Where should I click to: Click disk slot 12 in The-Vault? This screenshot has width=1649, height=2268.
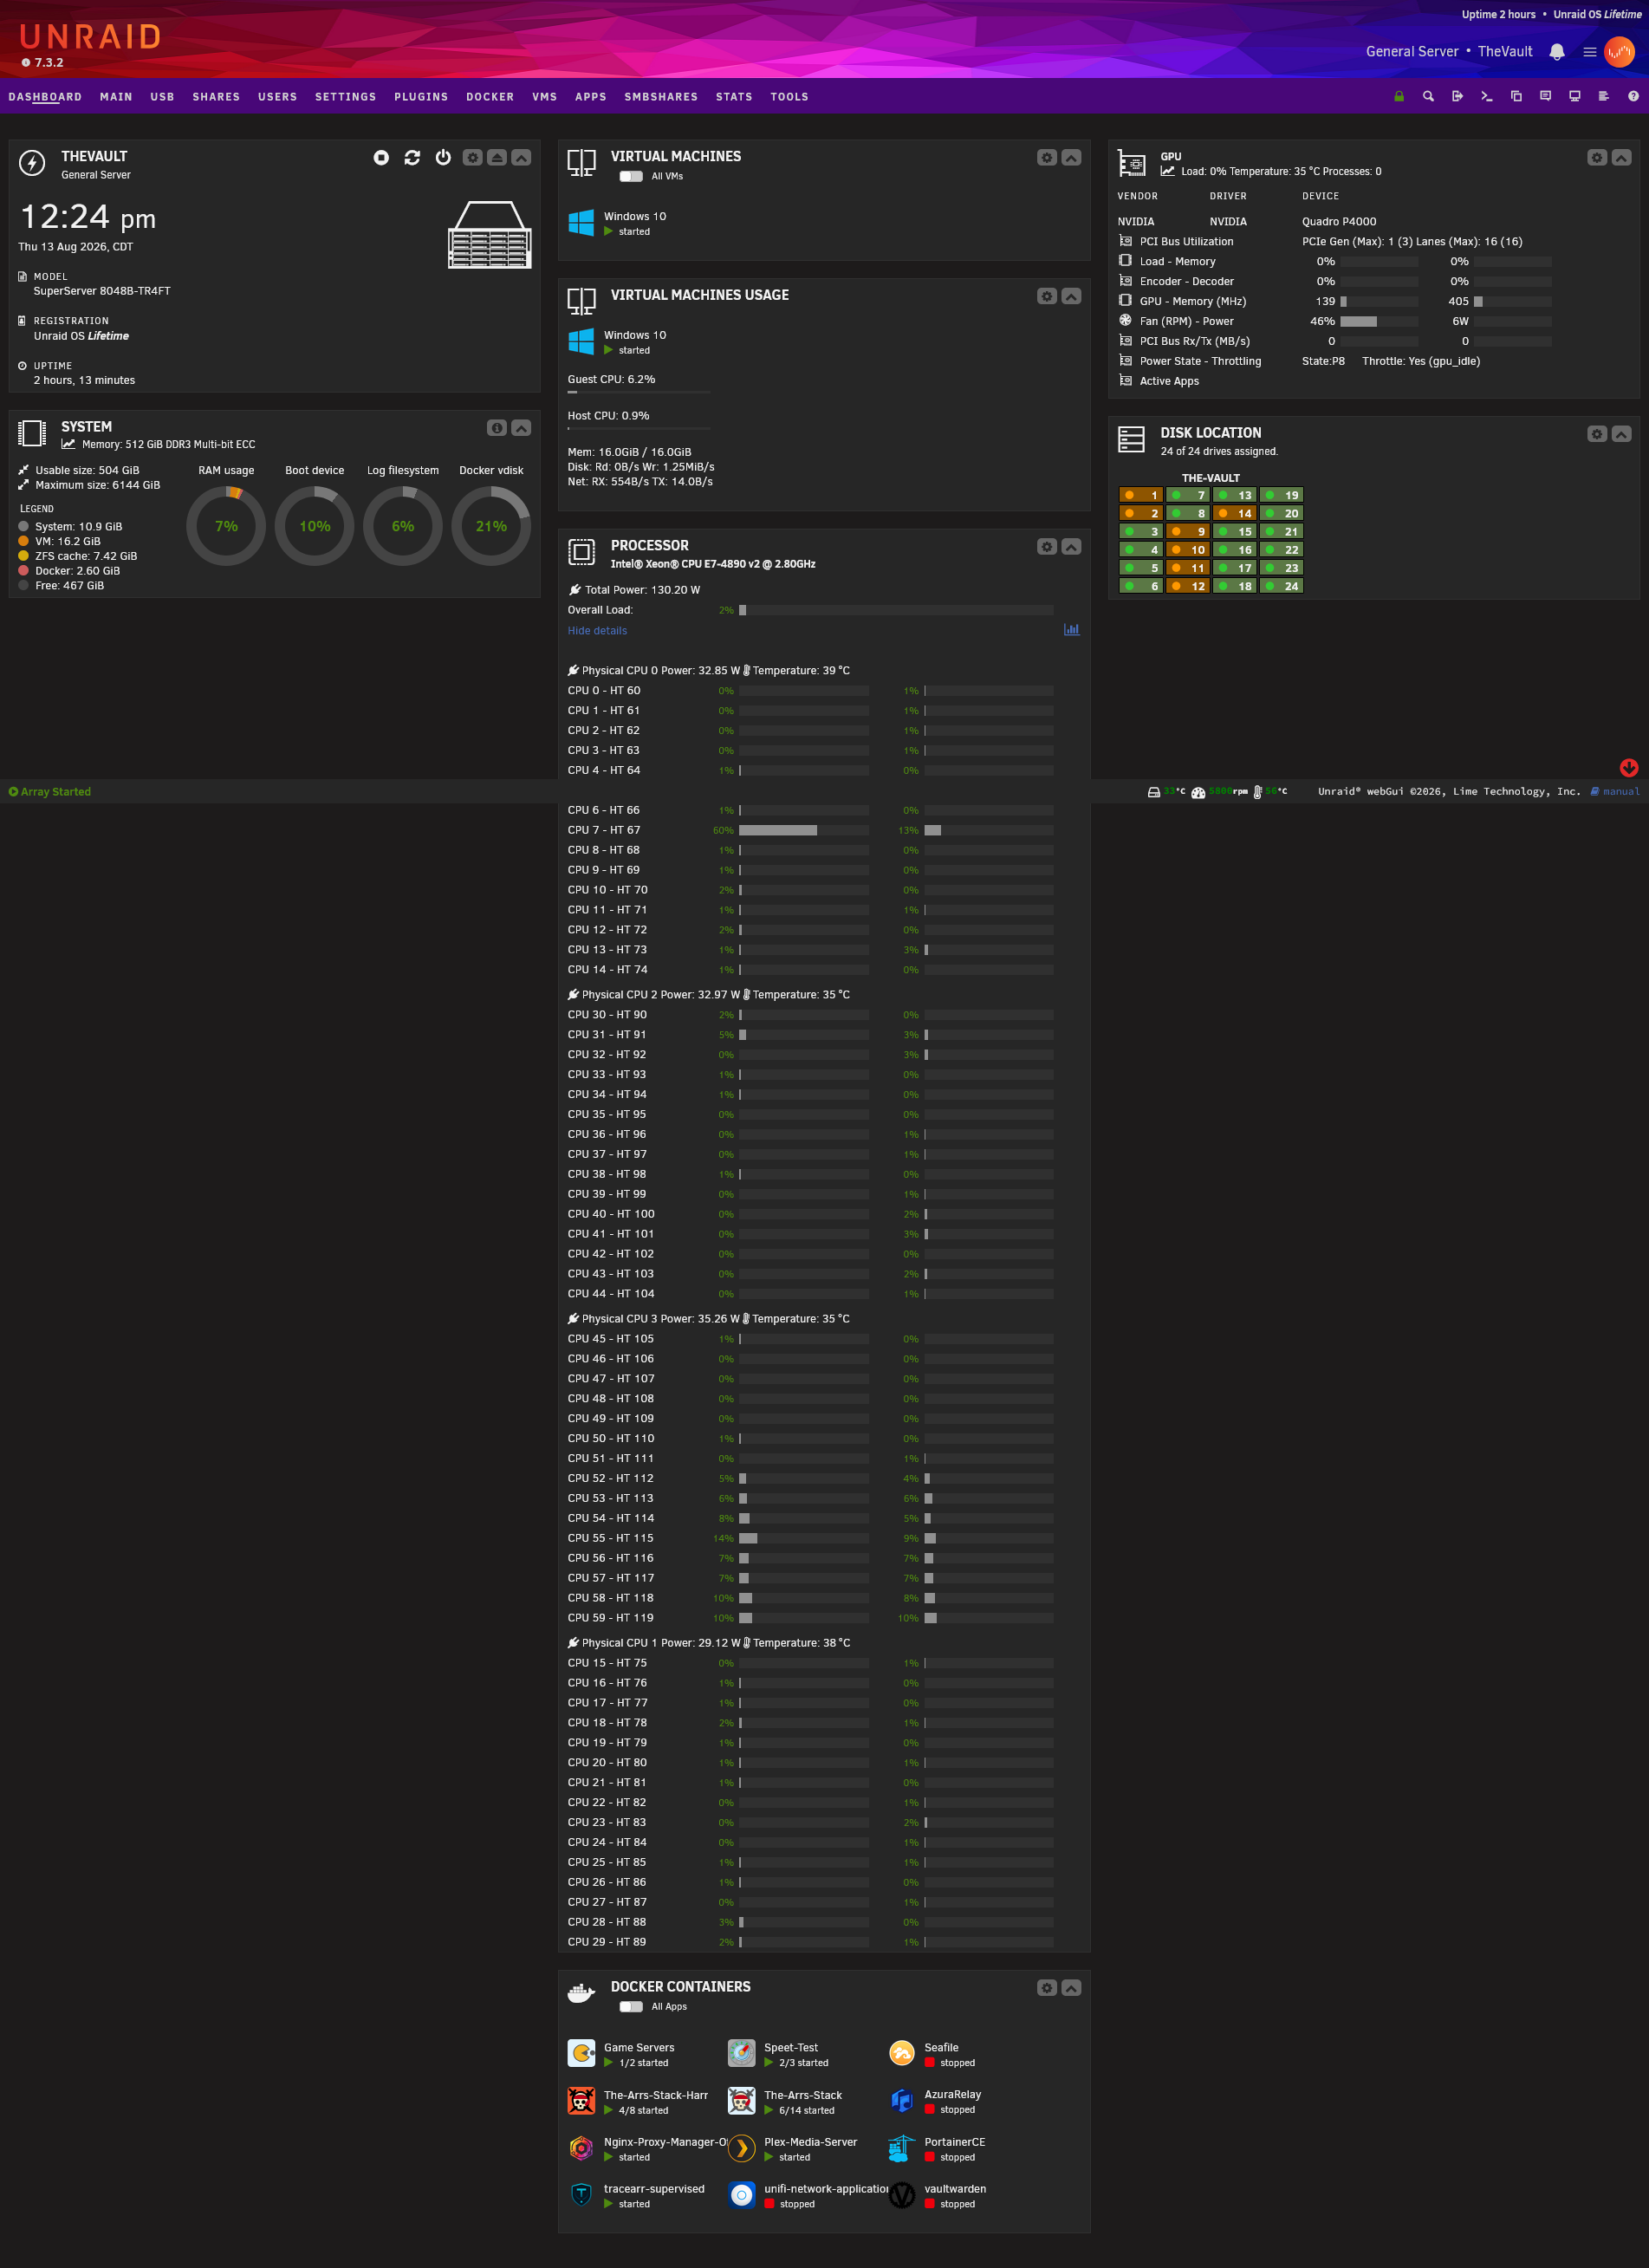coord(1187,586)
